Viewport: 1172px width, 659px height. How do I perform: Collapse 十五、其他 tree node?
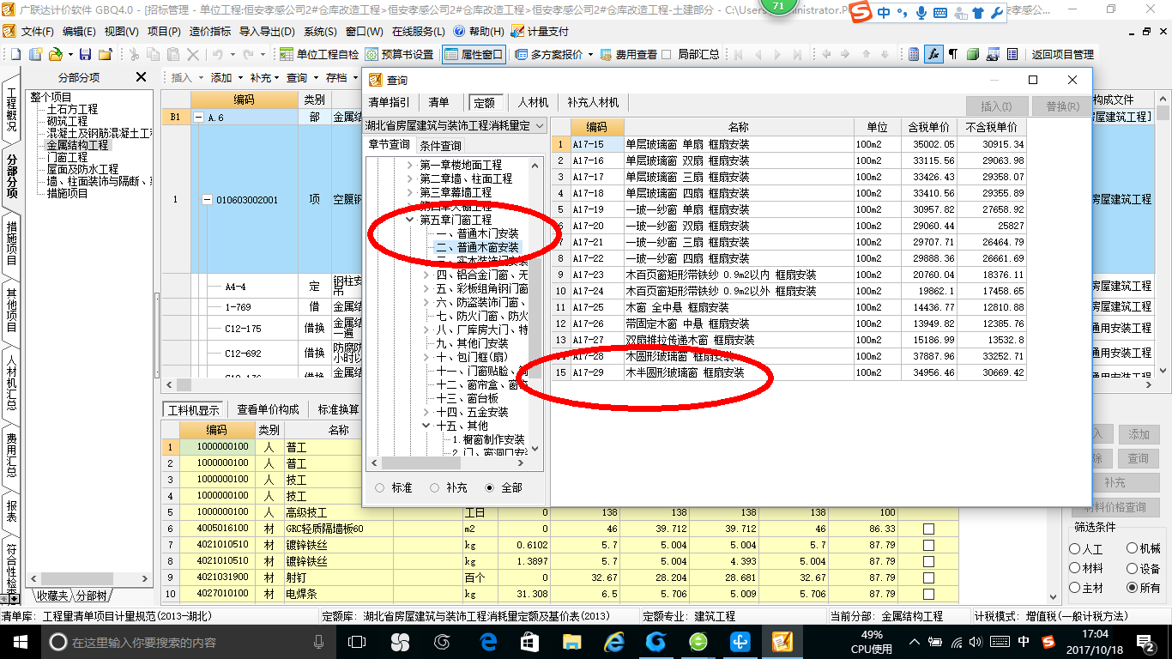pos(427,426)
